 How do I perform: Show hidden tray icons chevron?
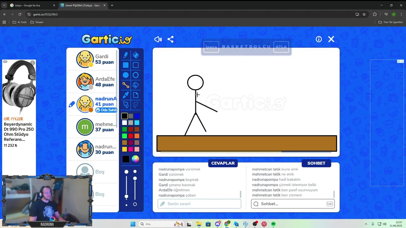click(366, 224)
